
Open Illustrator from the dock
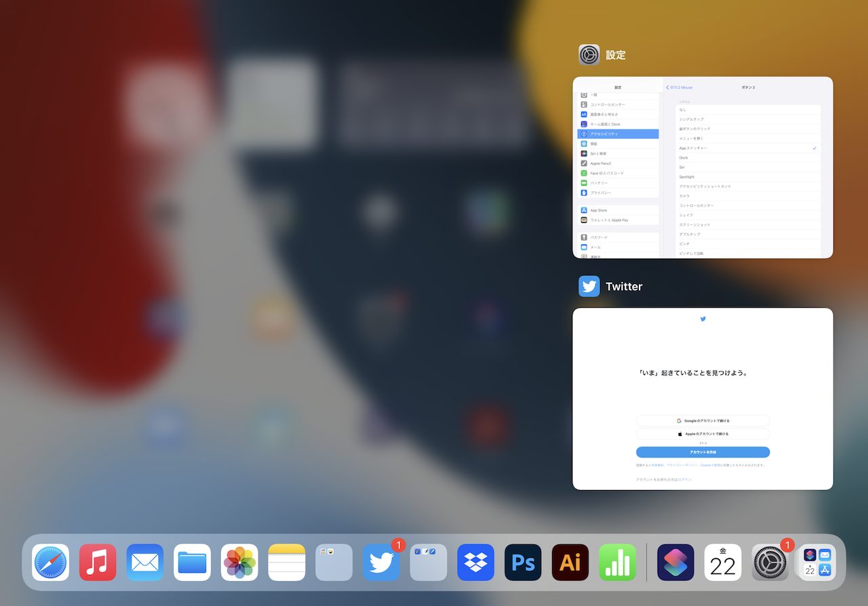[570, 563]
